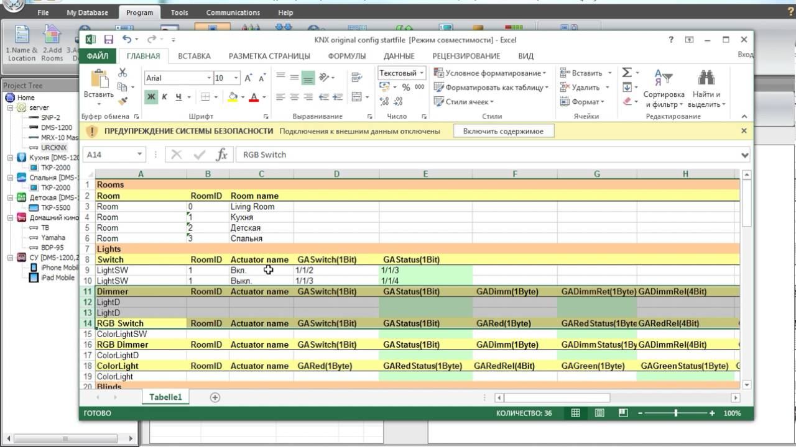Switch to the ВСТАВКА ribbon tab
The height and width of the screenshot is (447, 796).
coord(194,56)
